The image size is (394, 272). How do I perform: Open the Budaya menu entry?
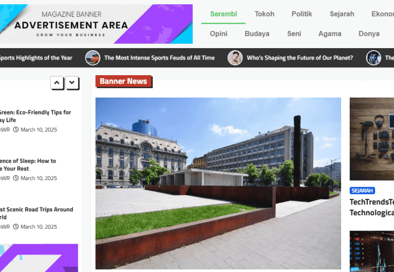click(x=257, y=34)
